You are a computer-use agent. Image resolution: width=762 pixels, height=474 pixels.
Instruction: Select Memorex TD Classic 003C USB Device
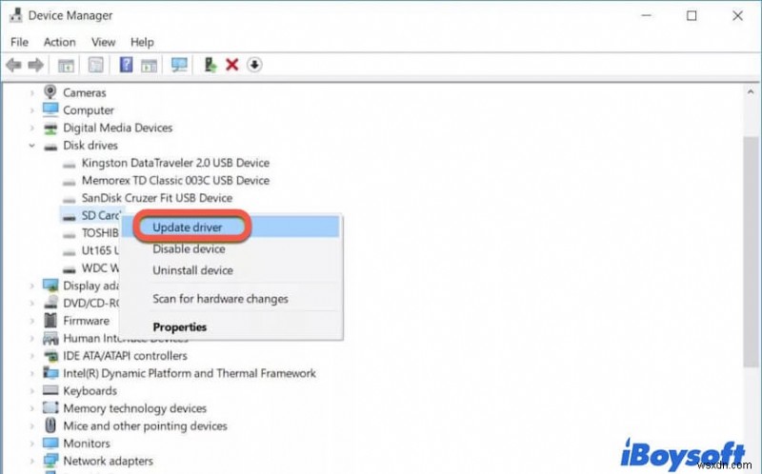(175, 180)
